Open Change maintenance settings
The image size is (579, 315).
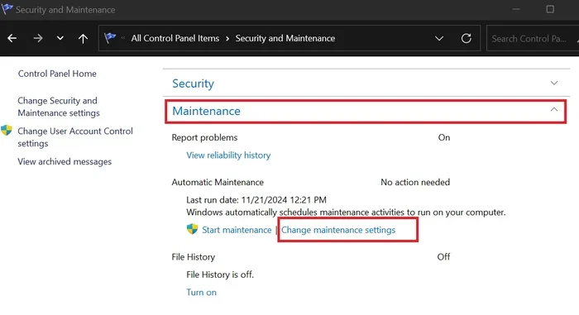[x=338, y=230]
